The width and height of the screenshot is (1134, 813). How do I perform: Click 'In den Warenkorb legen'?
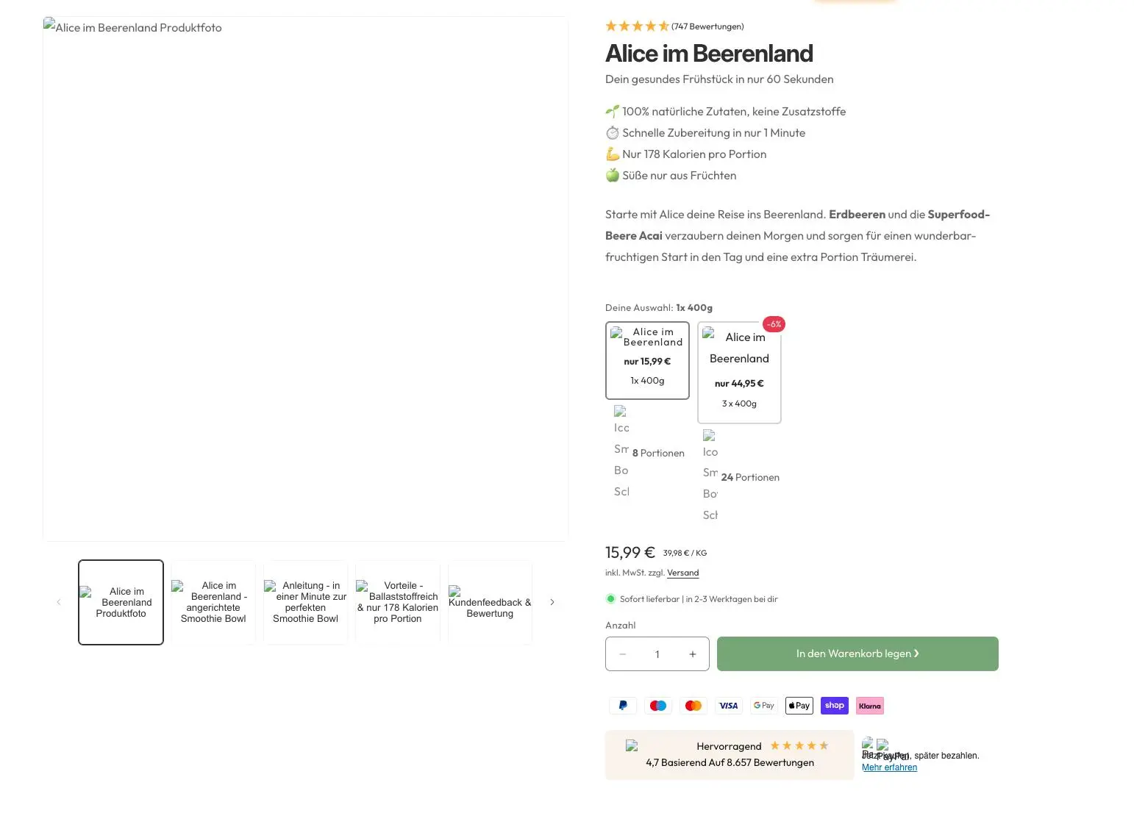pos(857,653)
